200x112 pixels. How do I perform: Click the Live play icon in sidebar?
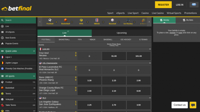[2, 26]
